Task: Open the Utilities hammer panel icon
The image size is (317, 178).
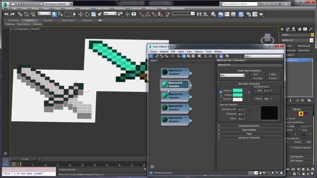Action: (x=311, y=29)
